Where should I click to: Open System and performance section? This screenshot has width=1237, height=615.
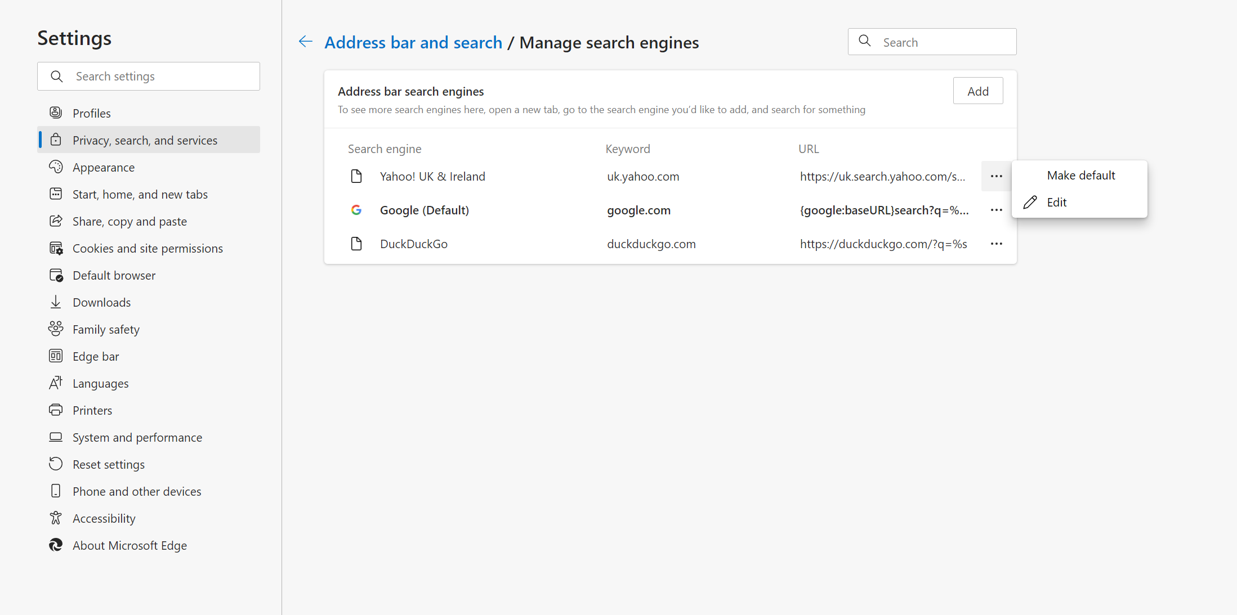coord(137,437)
